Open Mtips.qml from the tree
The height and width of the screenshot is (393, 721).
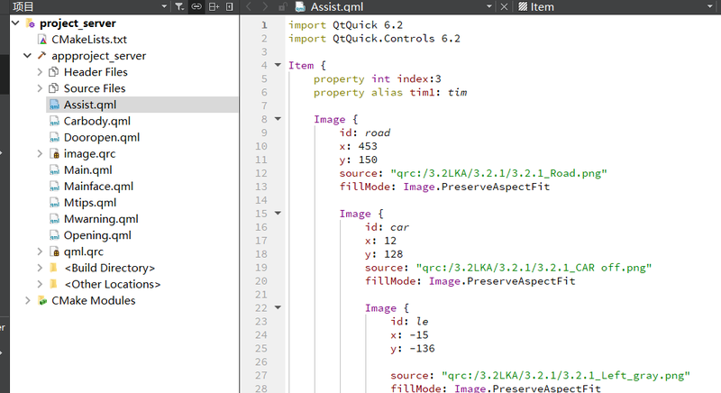[x=89, y=203]
